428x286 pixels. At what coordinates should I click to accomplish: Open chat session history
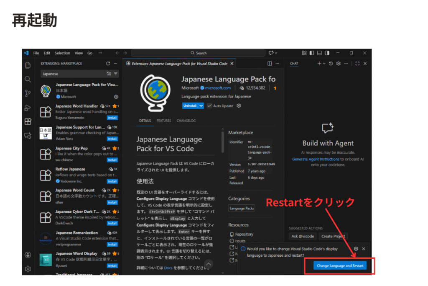click(331, 64)
